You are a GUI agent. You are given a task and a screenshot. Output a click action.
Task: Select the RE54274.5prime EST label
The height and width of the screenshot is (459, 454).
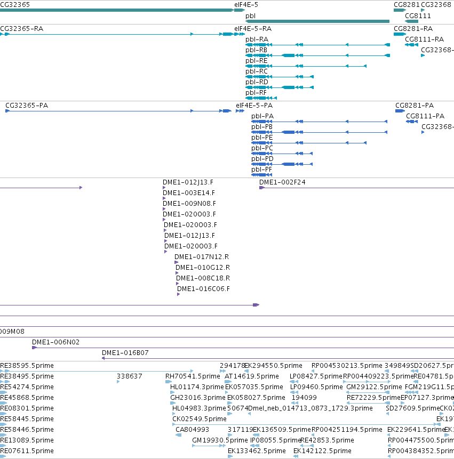[27, 387]
